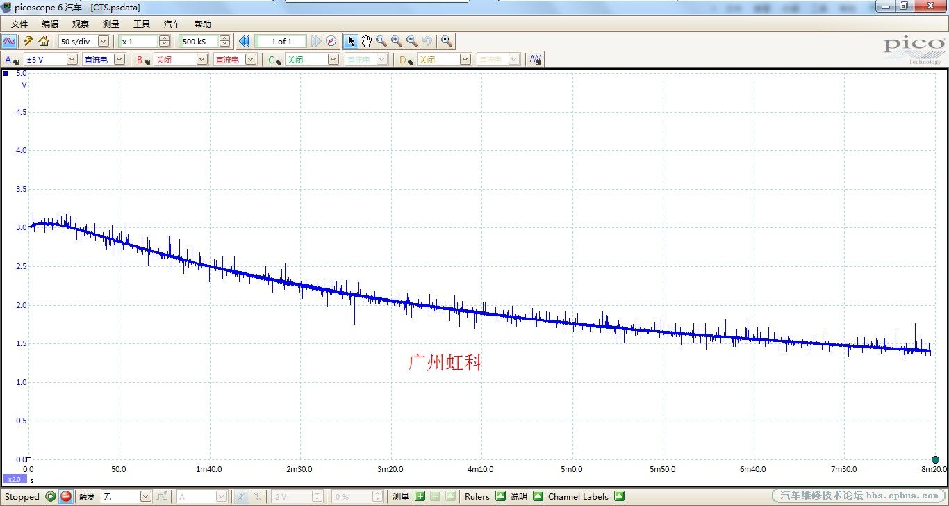Click the small ruler handle at 0.0 origin
The height and width of the screenshot is (506, 949).
point(28,459)
